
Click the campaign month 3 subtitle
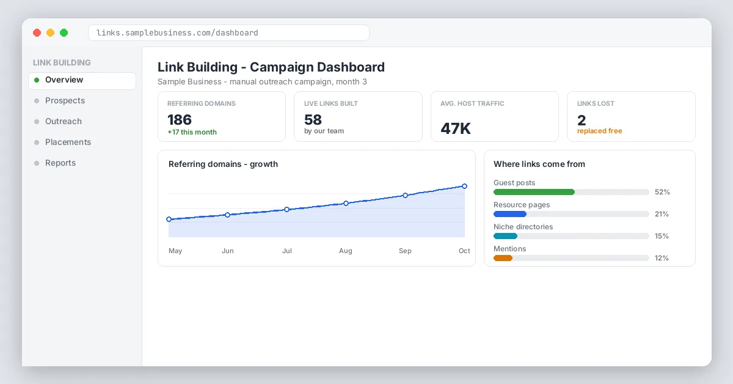262,81
